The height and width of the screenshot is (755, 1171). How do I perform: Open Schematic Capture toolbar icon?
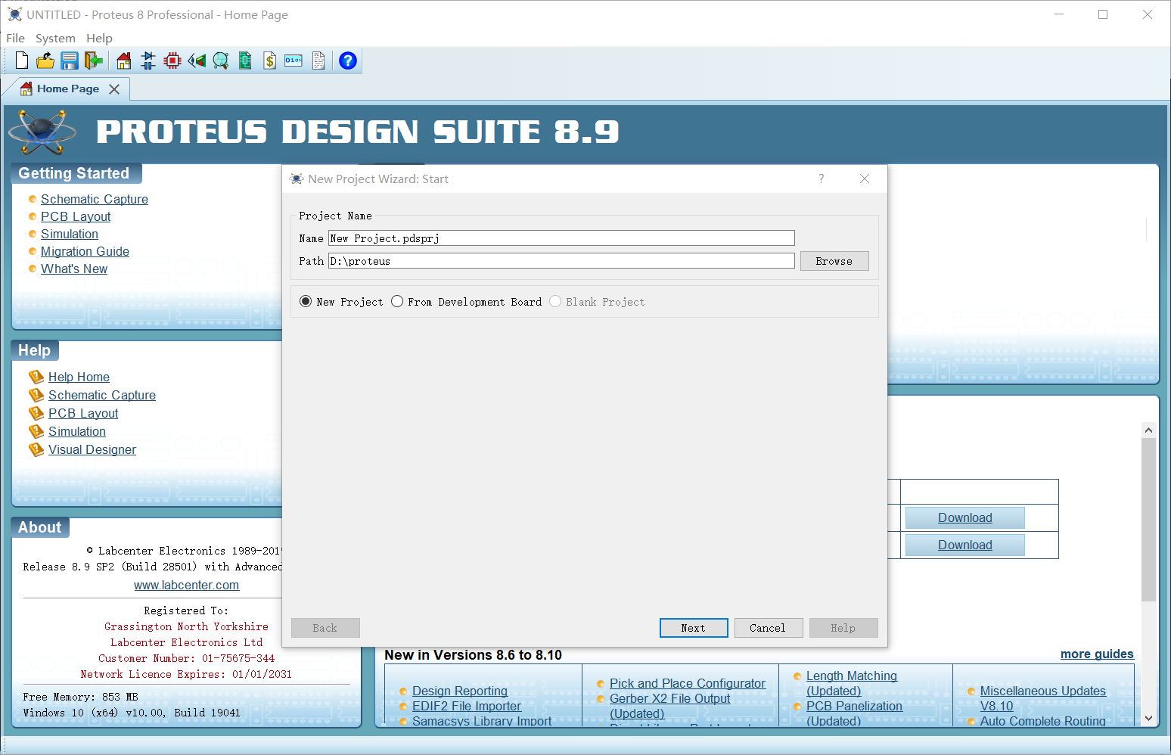[x=148, y=61]
